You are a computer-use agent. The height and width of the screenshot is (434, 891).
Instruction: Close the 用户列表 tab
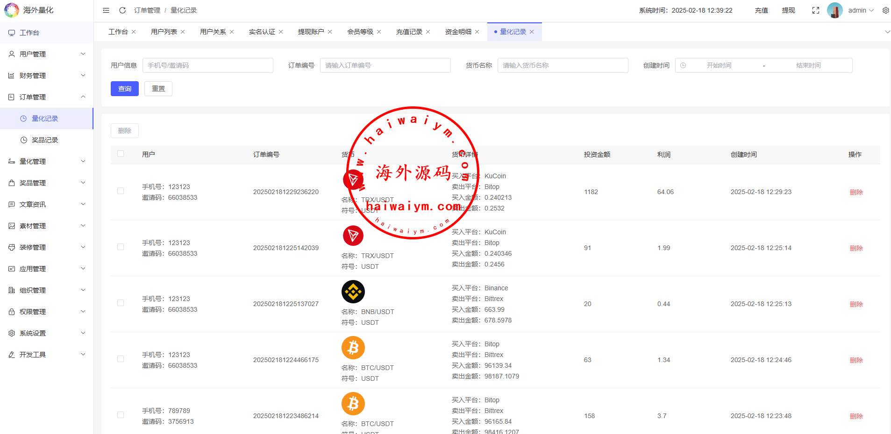(x=183, y=32)
